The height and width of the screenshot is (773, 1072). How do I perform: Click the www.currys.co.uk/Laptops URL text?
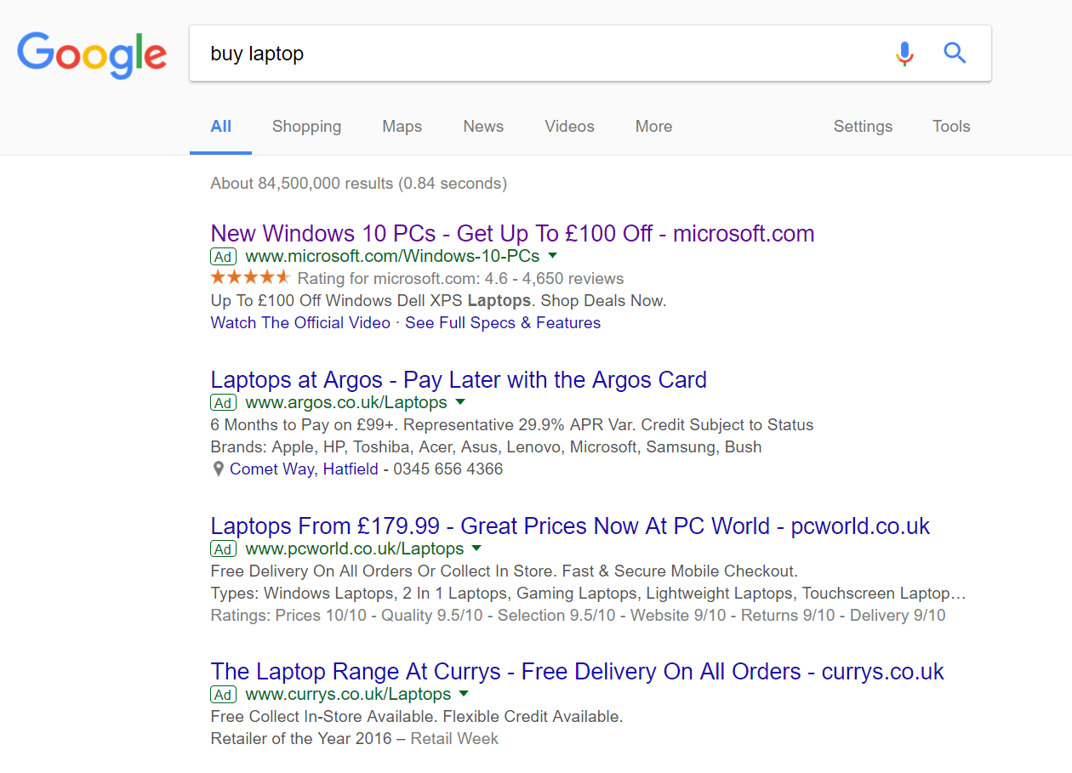click(x=349, y=696)
